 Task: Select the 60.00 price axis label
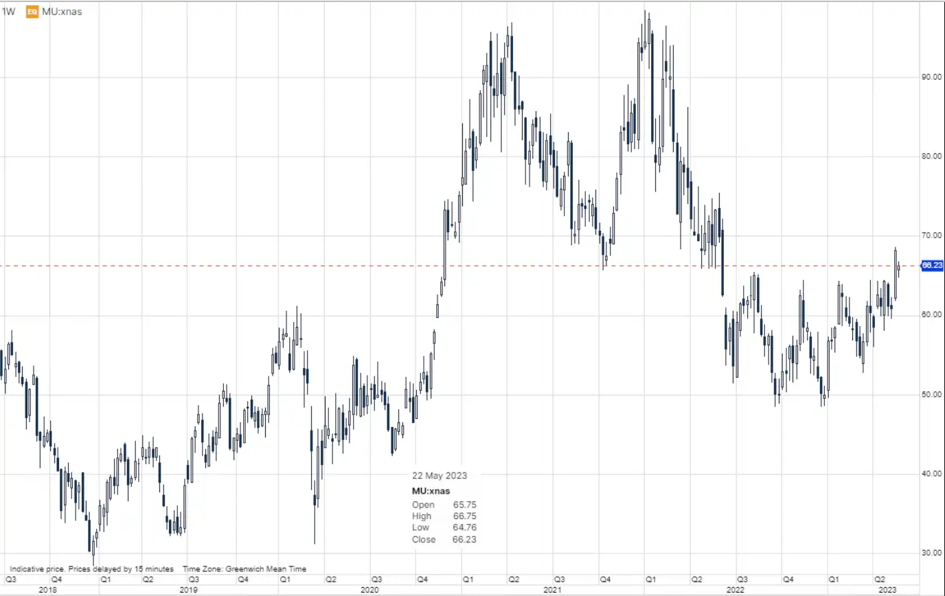point(931,315)
